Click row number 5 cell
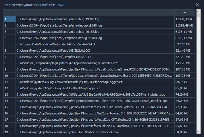 (9, 44)
